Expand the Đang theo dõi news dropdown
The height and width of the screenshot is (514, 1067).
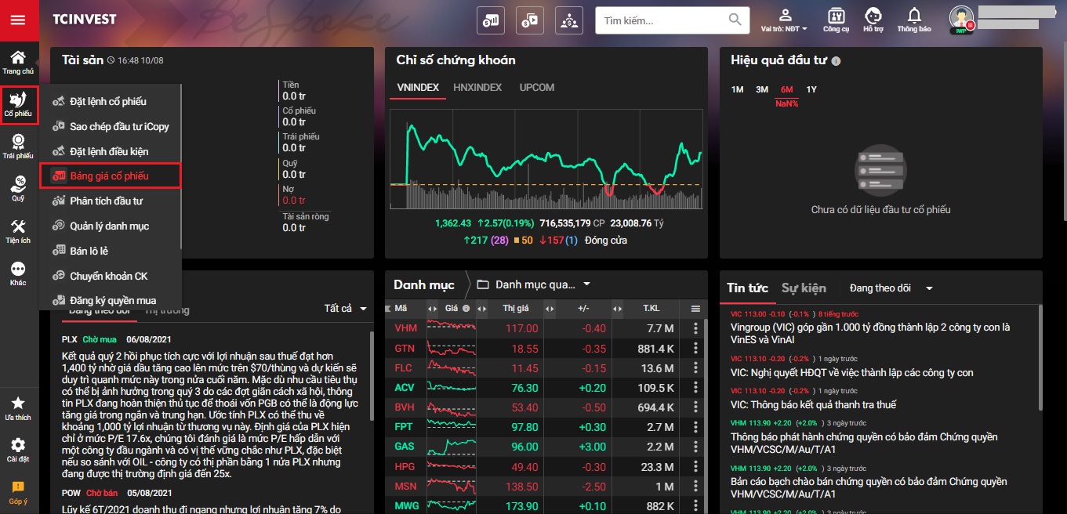891,288
